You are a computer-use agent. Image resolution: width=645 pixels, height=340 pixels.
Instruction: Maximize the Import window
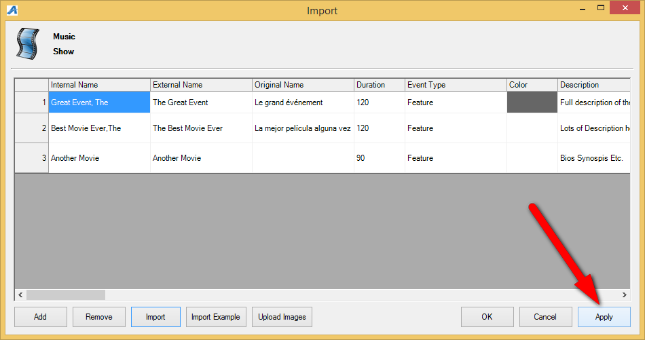(x=600, y=9)
